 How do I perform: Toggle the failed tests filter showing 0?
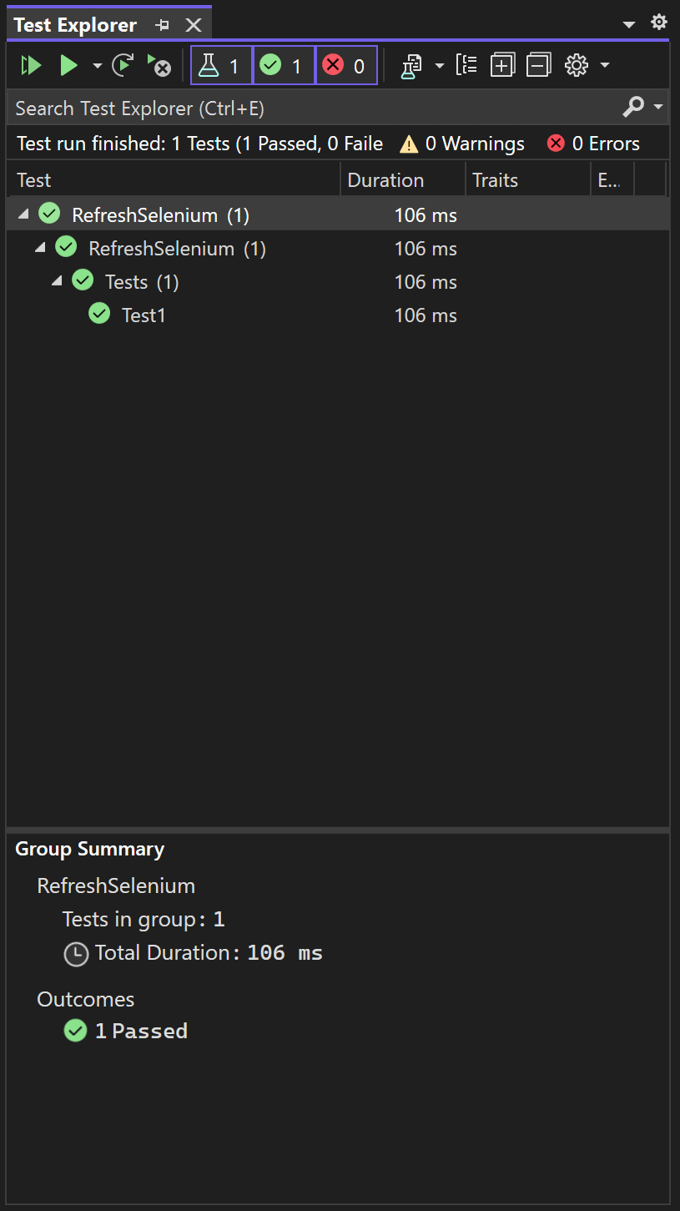[x=346, y=65]
